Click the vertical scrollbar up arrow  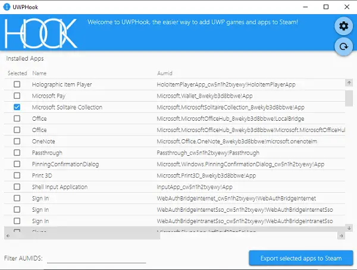(349, 83)
